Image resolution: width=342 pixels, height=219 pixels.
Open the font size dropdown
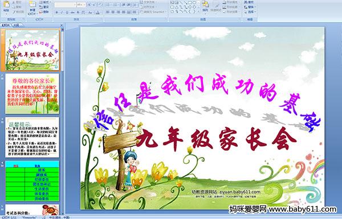(x=81, y=5)
